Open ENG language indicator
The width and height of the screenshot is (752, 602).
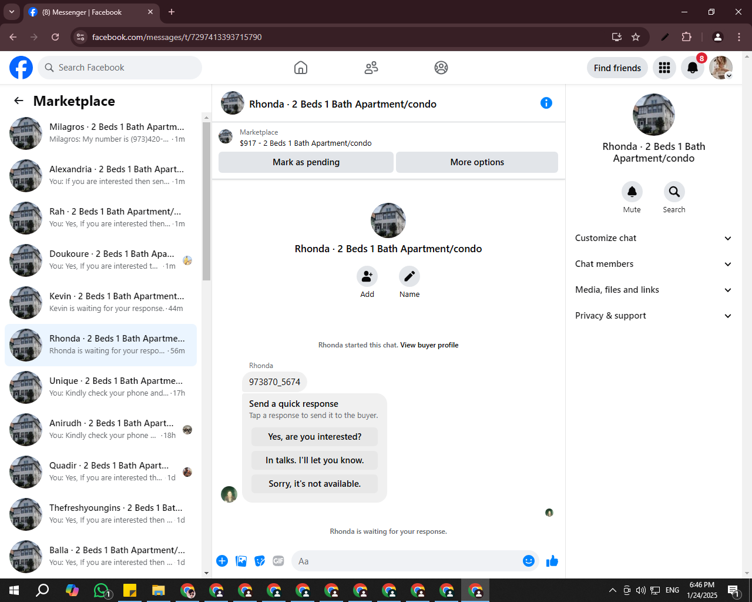[x=673, y=590]
